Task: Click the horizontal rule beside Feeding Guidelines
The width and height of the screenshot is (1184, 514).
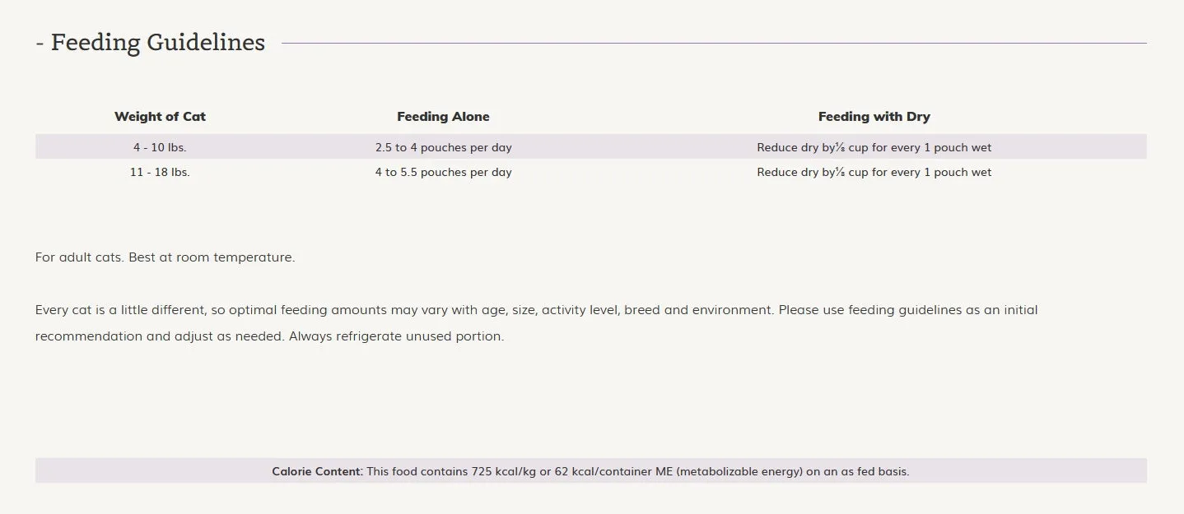Action: (x=714, y=43)
